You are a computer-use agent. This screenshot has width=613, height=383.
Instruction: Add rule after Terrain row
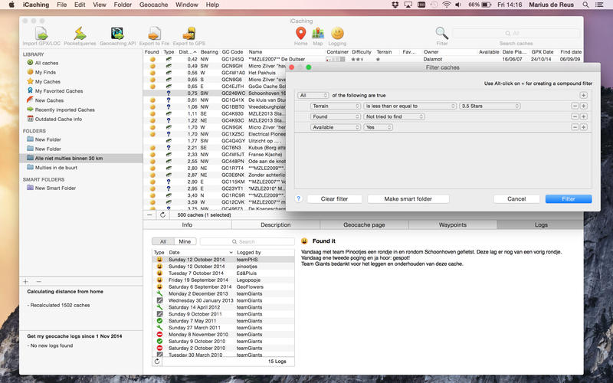click(x=584, y=106)
